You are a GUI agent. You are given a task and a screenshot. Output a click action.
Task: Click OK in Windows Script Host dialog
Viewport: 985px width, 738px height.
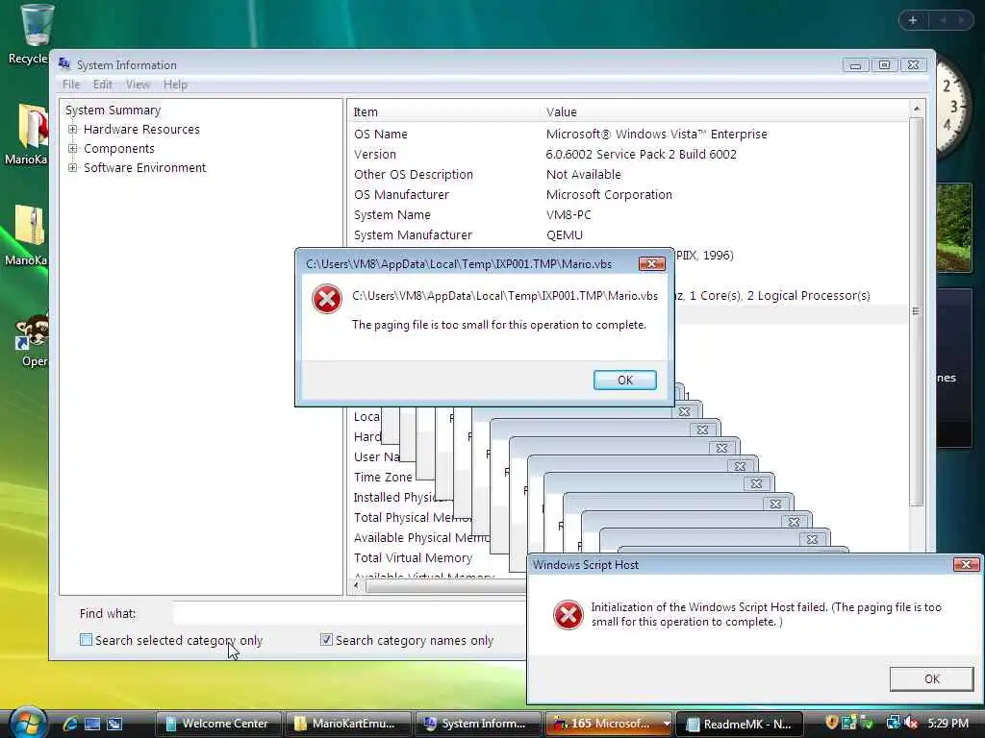coord(931,678)
